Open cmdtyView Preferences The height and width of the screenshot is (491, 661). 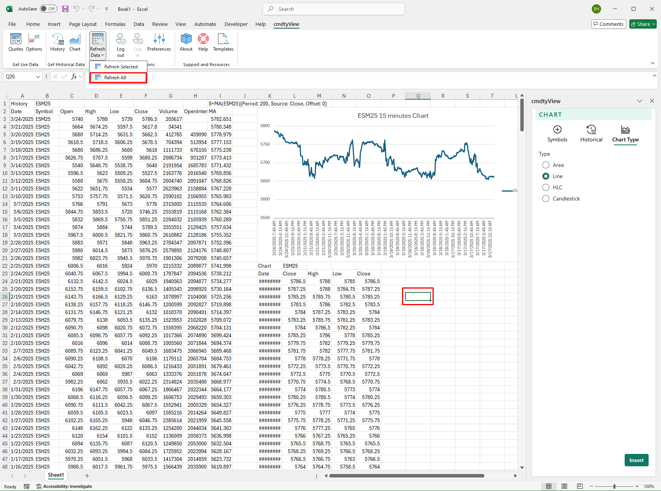[x=159, y=43]
